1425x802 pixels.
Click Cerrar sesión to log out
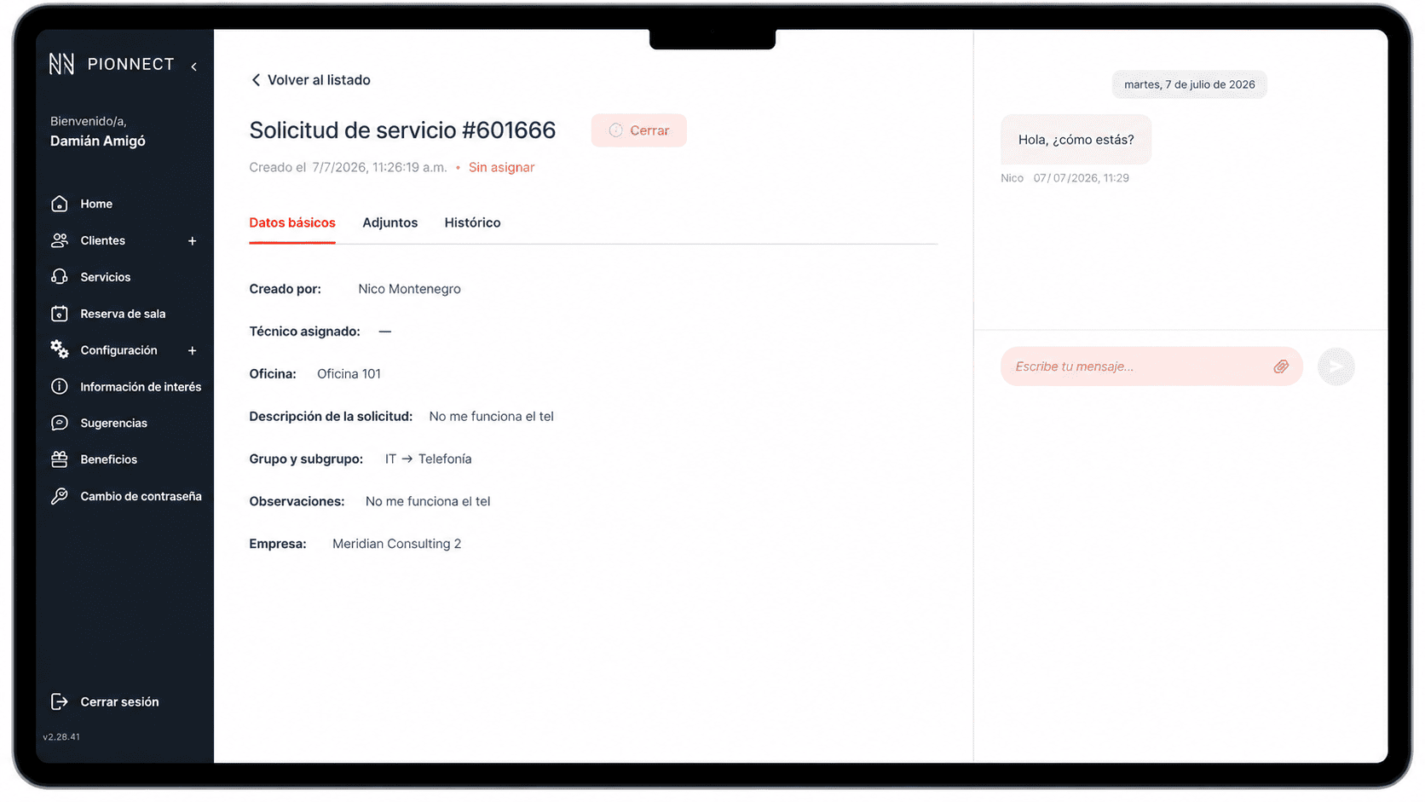coord(119,701)
